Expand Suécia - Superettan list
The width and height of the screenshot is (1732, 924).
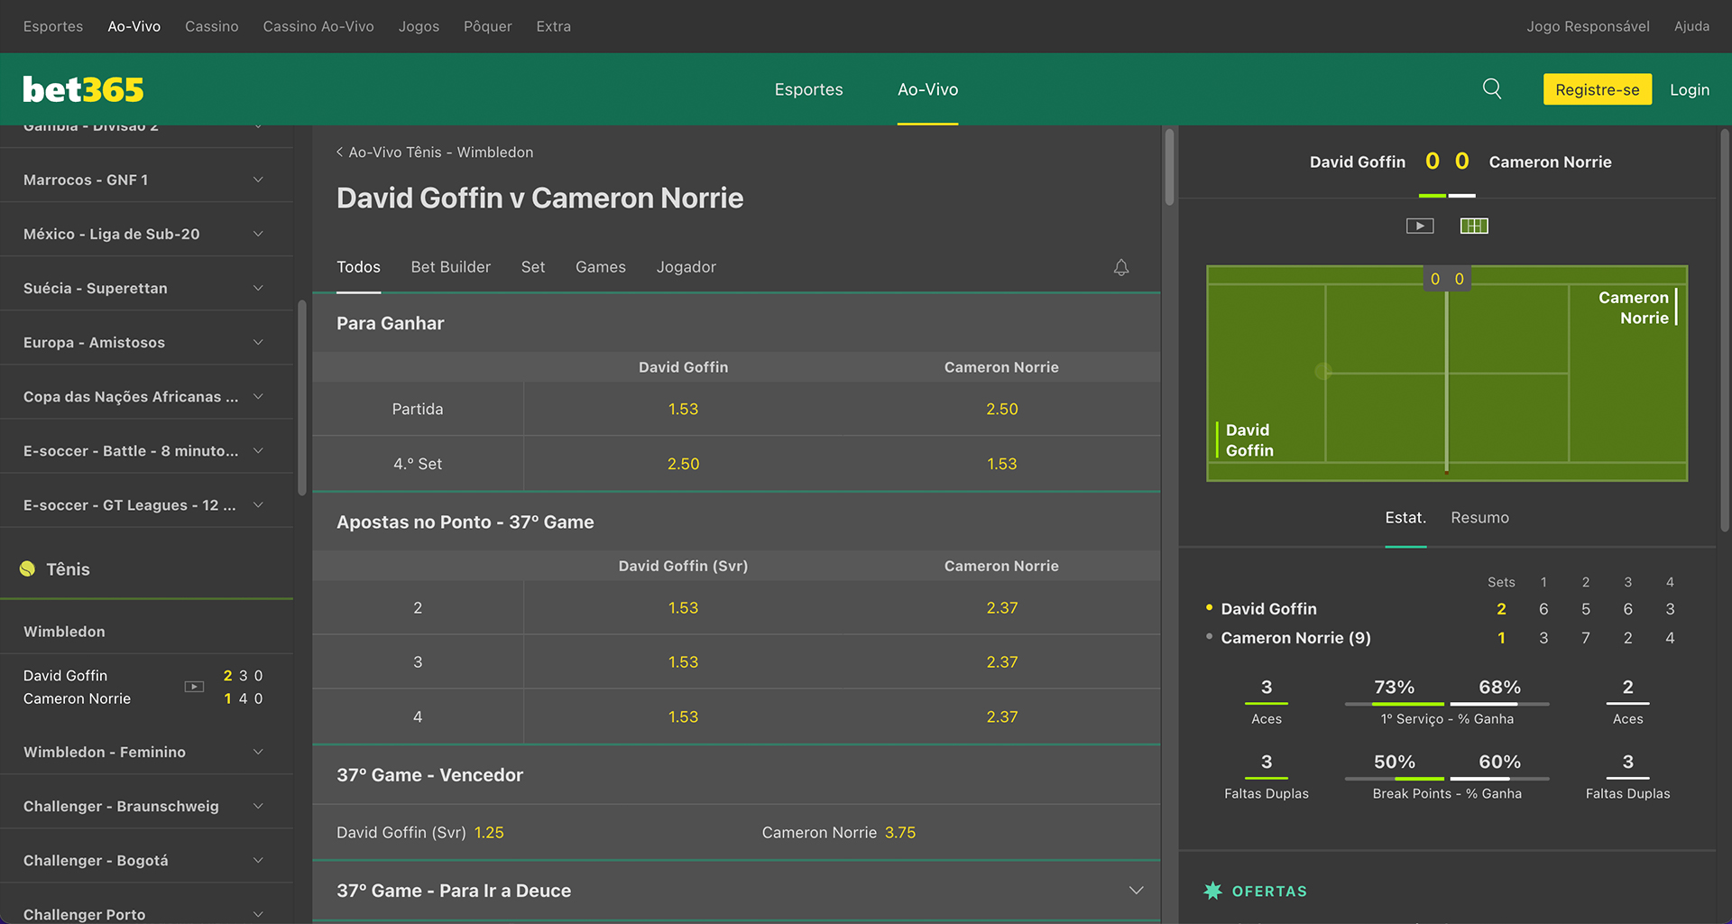146,288
